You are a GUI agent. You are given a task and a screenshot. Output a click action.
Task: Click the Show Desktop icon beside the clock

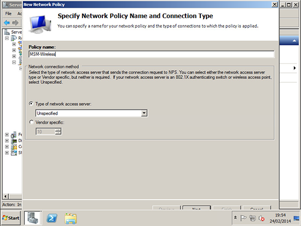tap(296, 218)
